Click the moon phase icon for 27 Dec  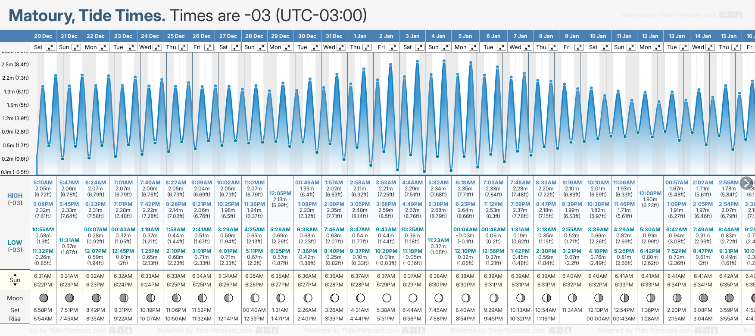pos(228,298)
